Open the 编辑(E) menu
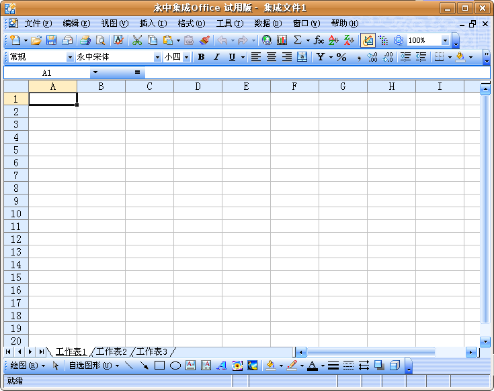Viewport: 494px width, 391px height. pyautogui.click(x=77, y=23)
